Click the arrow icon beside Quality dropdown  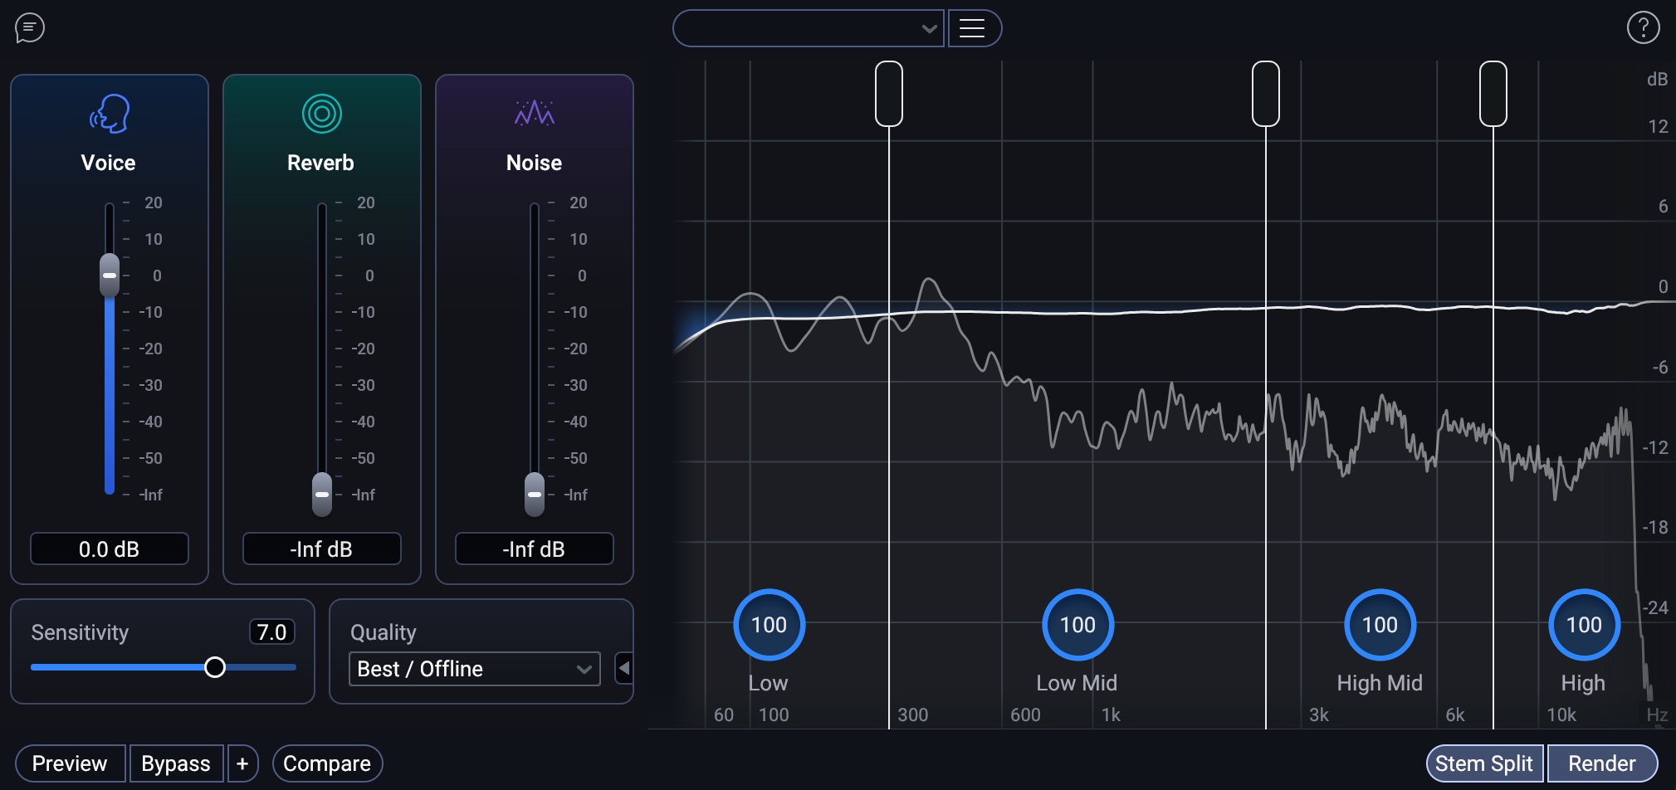[x=624, y=668]
